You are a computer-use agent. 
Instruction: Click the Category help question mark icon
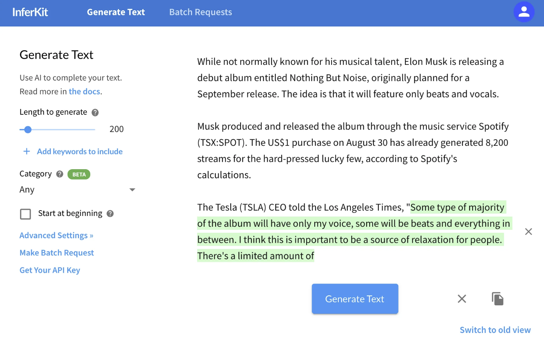pos(60,174)
